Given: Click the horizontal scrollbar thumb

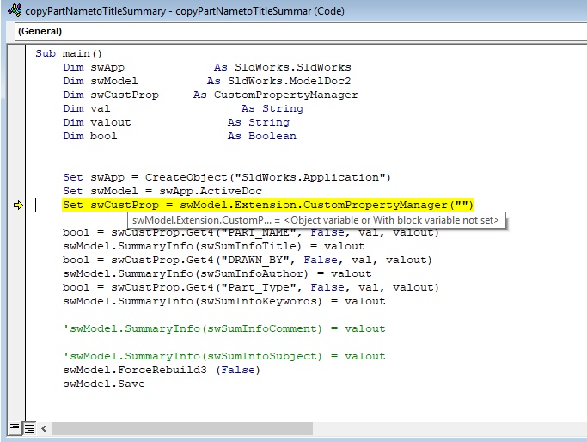Looking at the screenshot, I should 182,428.
